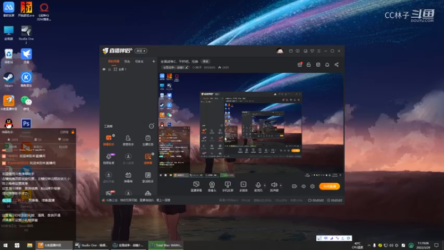Click the announcement ticker text in status bar
Image resolution: width=444 pixels, height=250 pixels.
click(x=138, y=200)
